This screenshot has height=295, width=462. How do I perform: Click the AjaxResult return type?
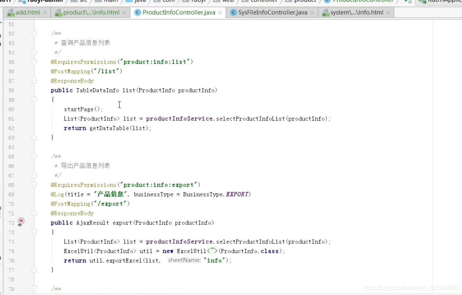point(92,223)
